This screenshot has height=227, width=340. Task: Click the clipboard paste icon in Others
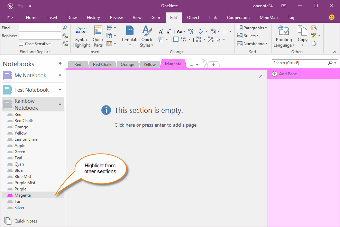pos(314,28)
